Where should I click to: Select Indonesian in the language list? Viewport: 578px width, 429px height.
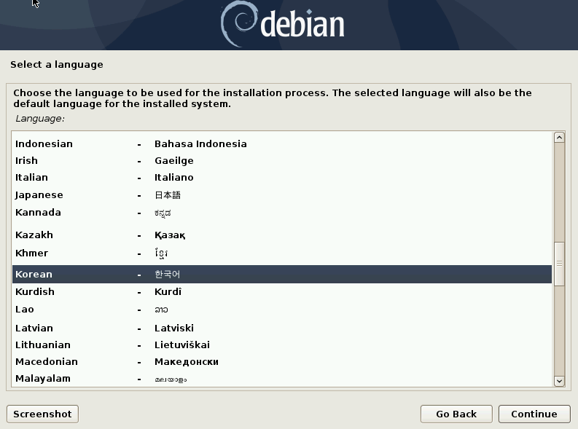[282, 143]
